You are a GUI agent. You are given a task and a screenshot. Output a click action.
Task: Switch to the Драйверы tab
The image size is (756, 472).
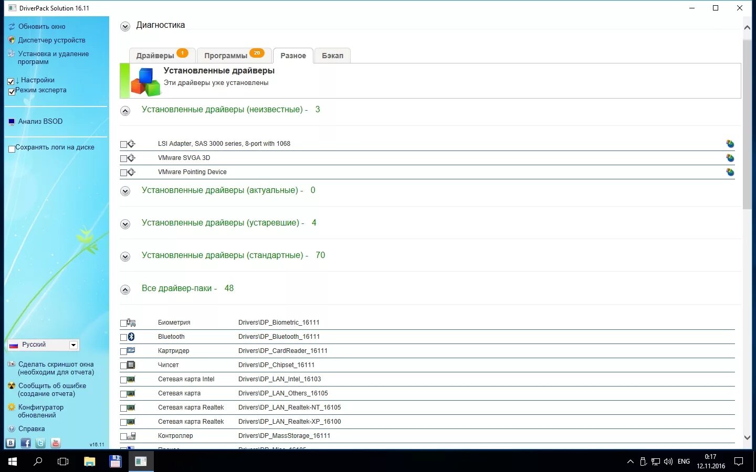162,55
